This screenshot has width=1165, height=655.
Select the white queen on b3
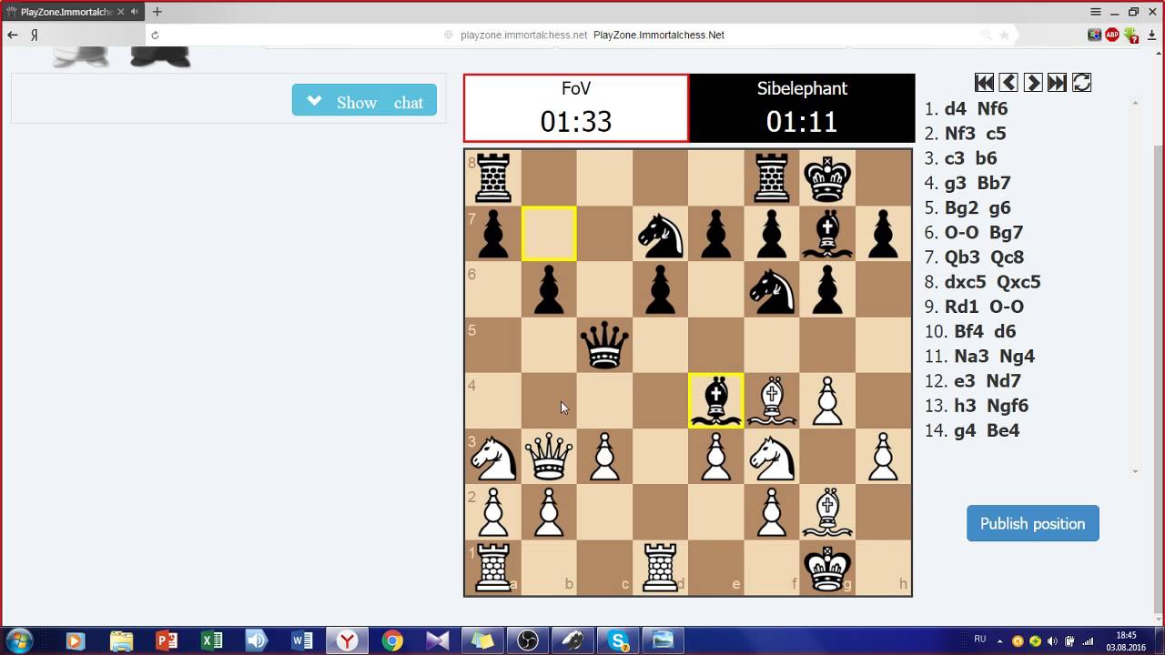tap(549, 457)
